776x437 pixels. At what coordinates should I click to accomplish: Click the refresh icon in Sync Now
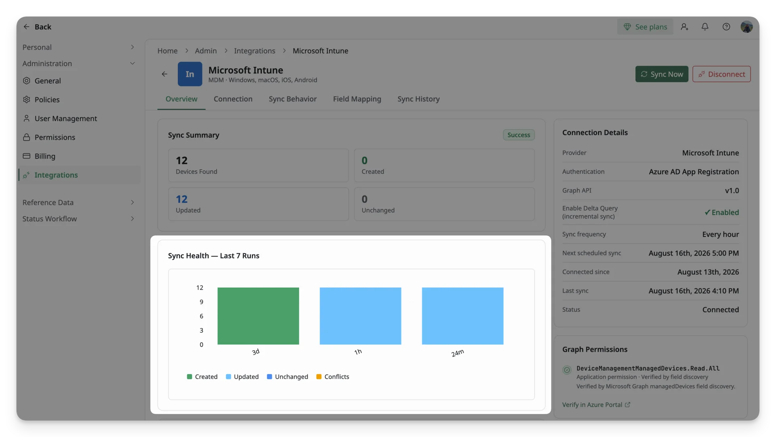[x=644, y=74]
